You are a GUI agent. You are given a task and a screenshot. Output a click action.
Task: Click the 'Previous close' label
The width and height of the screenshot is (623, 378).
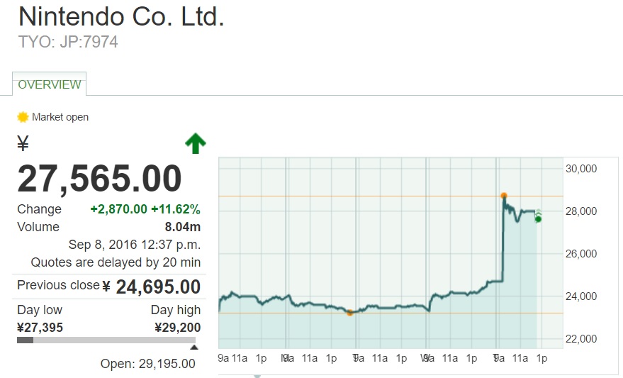pos(58,285)
